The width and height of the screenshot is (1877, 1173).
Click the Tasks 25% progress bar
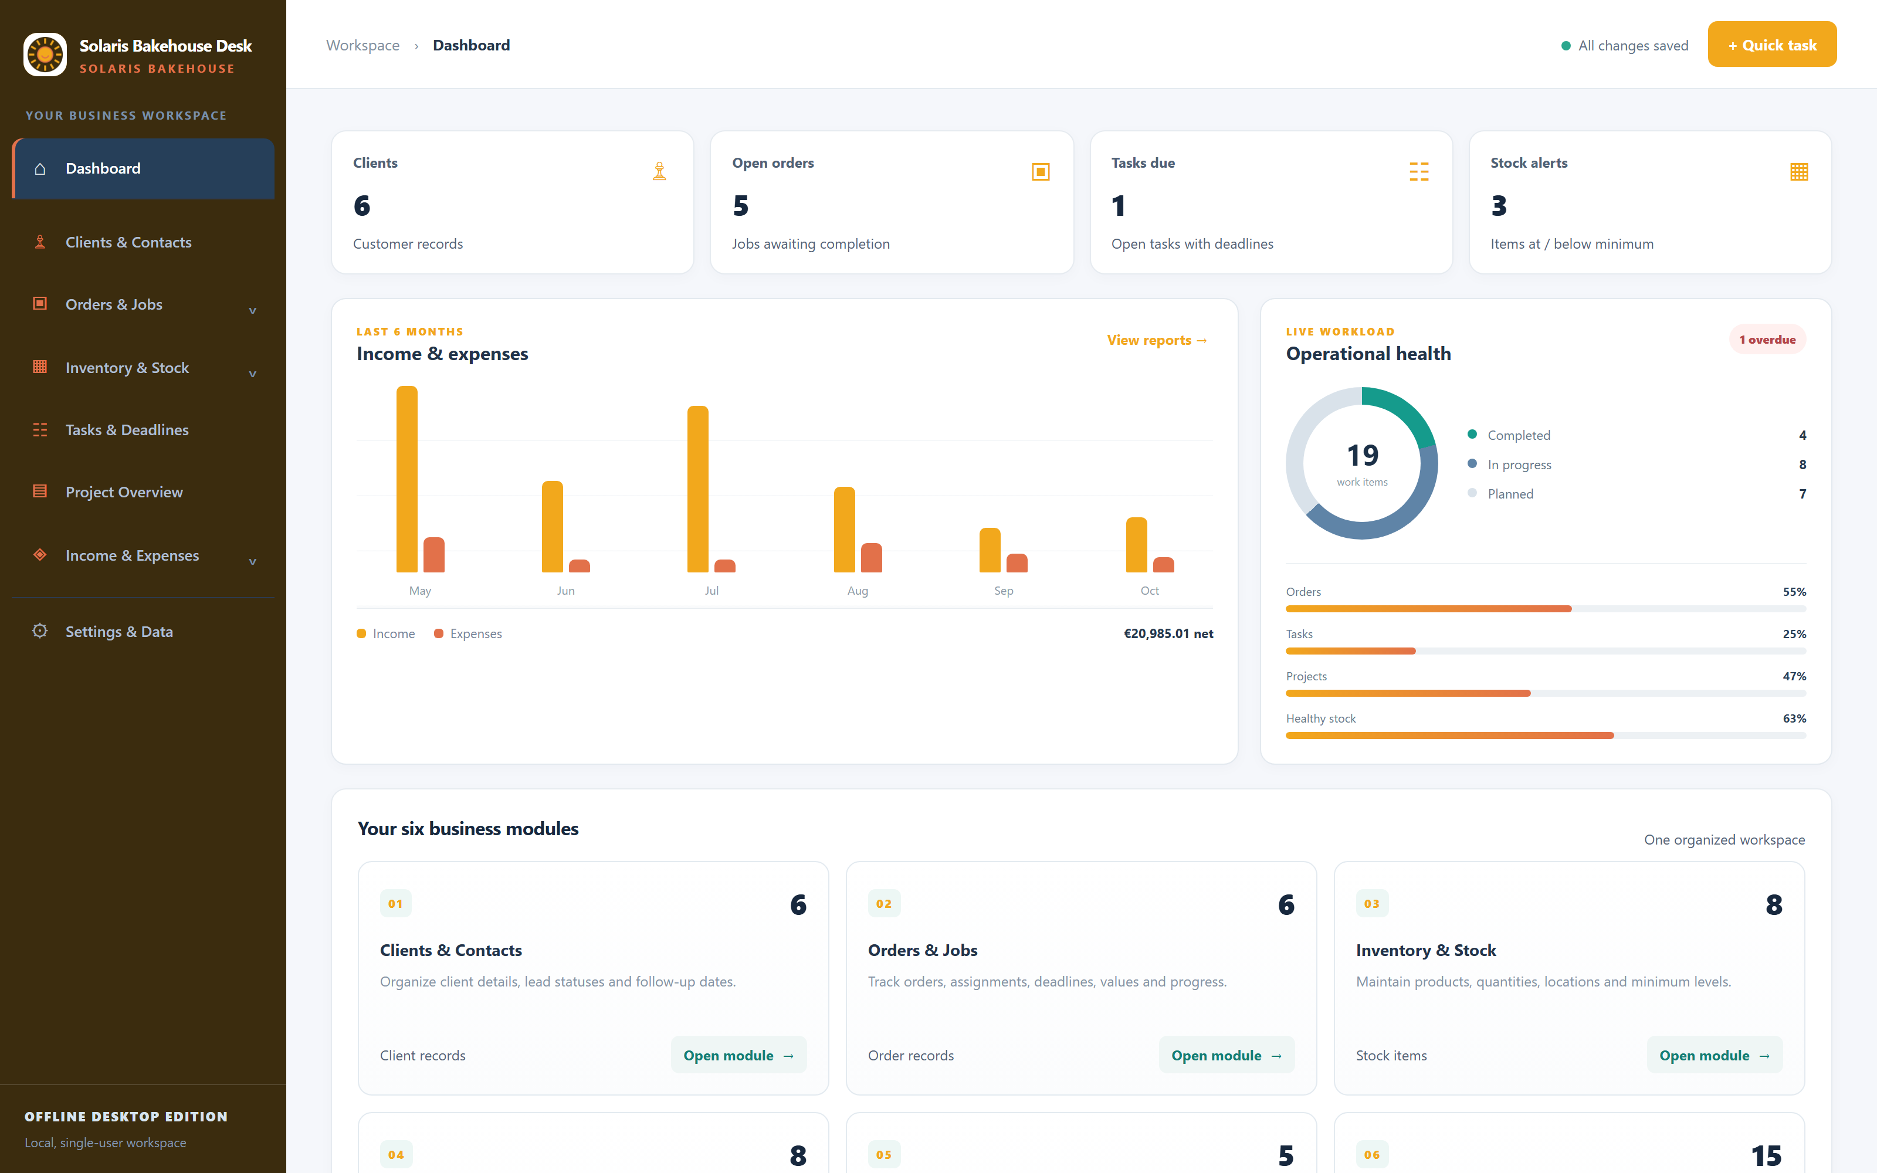[1546, 651]
